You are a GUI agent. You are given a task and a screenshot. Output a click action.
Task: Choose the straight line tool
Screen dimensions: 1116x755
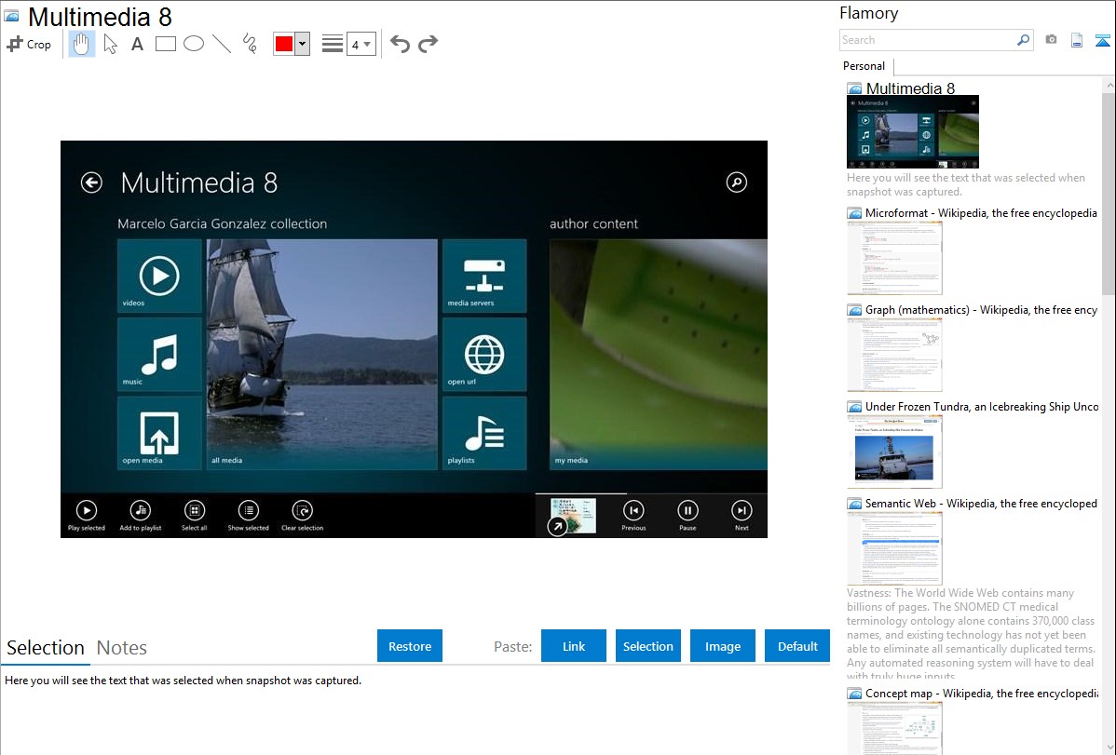click(x=222, y=44)
